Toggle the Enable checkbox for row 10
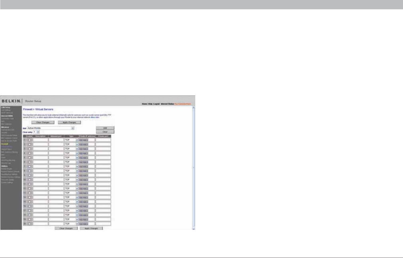This screenshot has width=403, height=258. coord(29,180)
